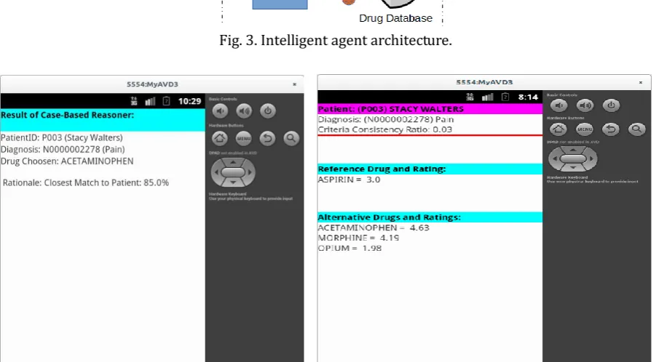Tap MENU hardware button in left emulator
Image resolution: width=656 pixels, height=362 pixels.
pyautogui.click(x=243, y=138)
